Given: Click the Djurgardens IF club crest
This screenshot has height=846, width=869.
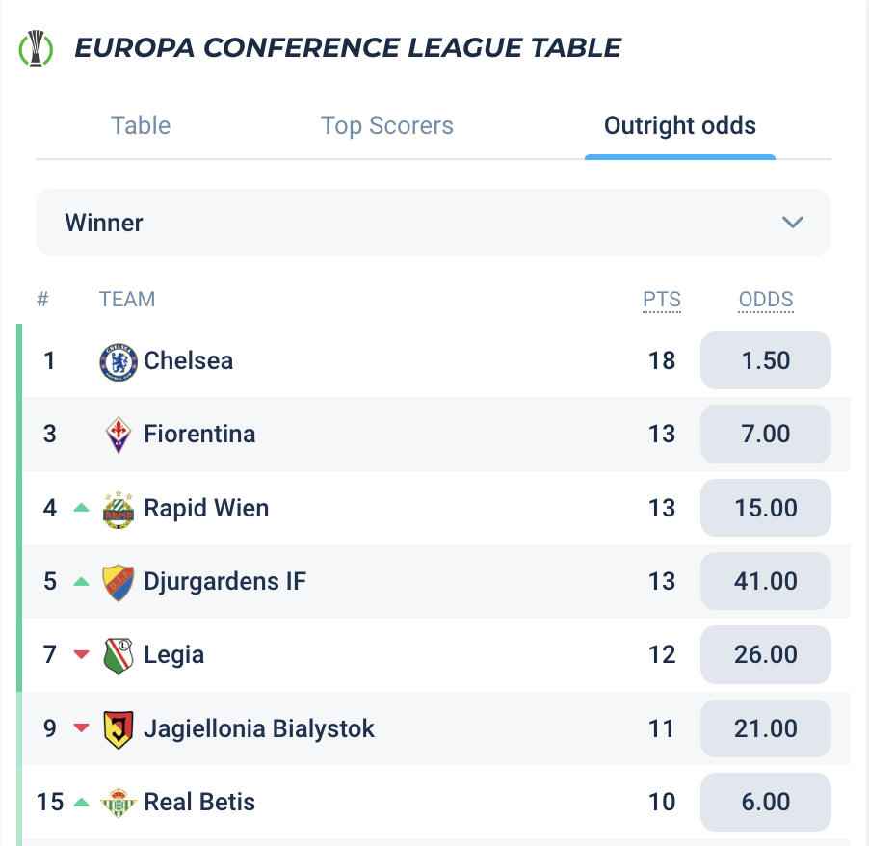Looking at the screenshot, I should click(118, 582).
